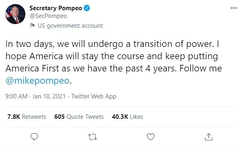237x147 pixels.
Task: Click the blue verified checkmark badge
Action: tap(87, 8)
